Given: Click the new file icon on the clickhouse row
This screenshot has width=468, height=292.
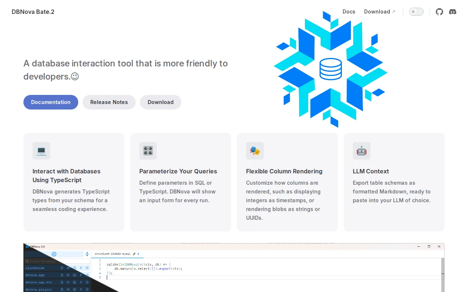Looking at the screenshot, I should click(x=62, y=268).
